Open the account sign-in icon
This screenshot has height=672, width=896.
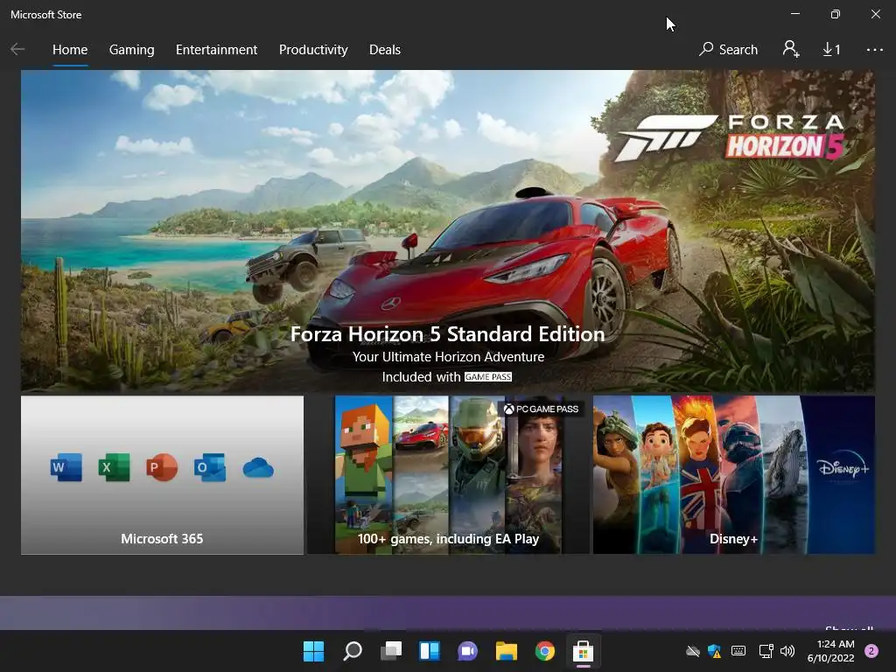tap(791, 49)
